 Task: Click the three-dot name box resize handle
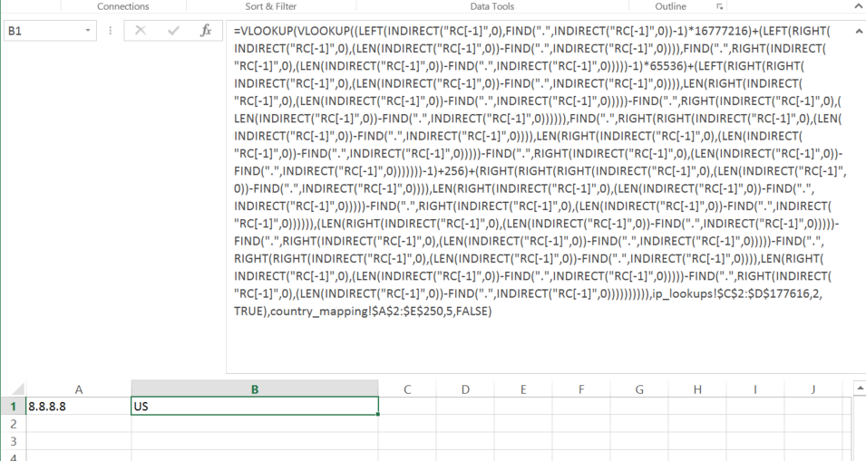(110, 31)
